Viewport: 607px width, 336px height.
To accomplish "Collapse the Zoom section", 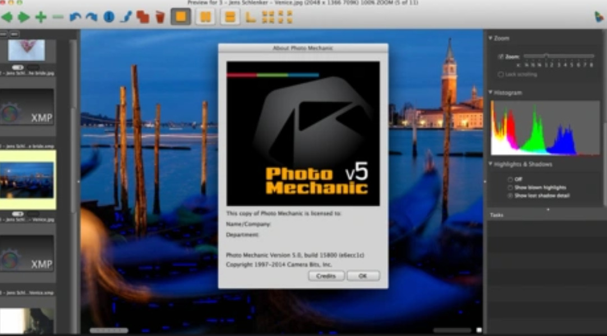I will [x=490, y=38].
